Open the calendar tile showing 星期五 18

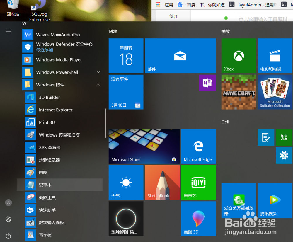tap(126, 56)
